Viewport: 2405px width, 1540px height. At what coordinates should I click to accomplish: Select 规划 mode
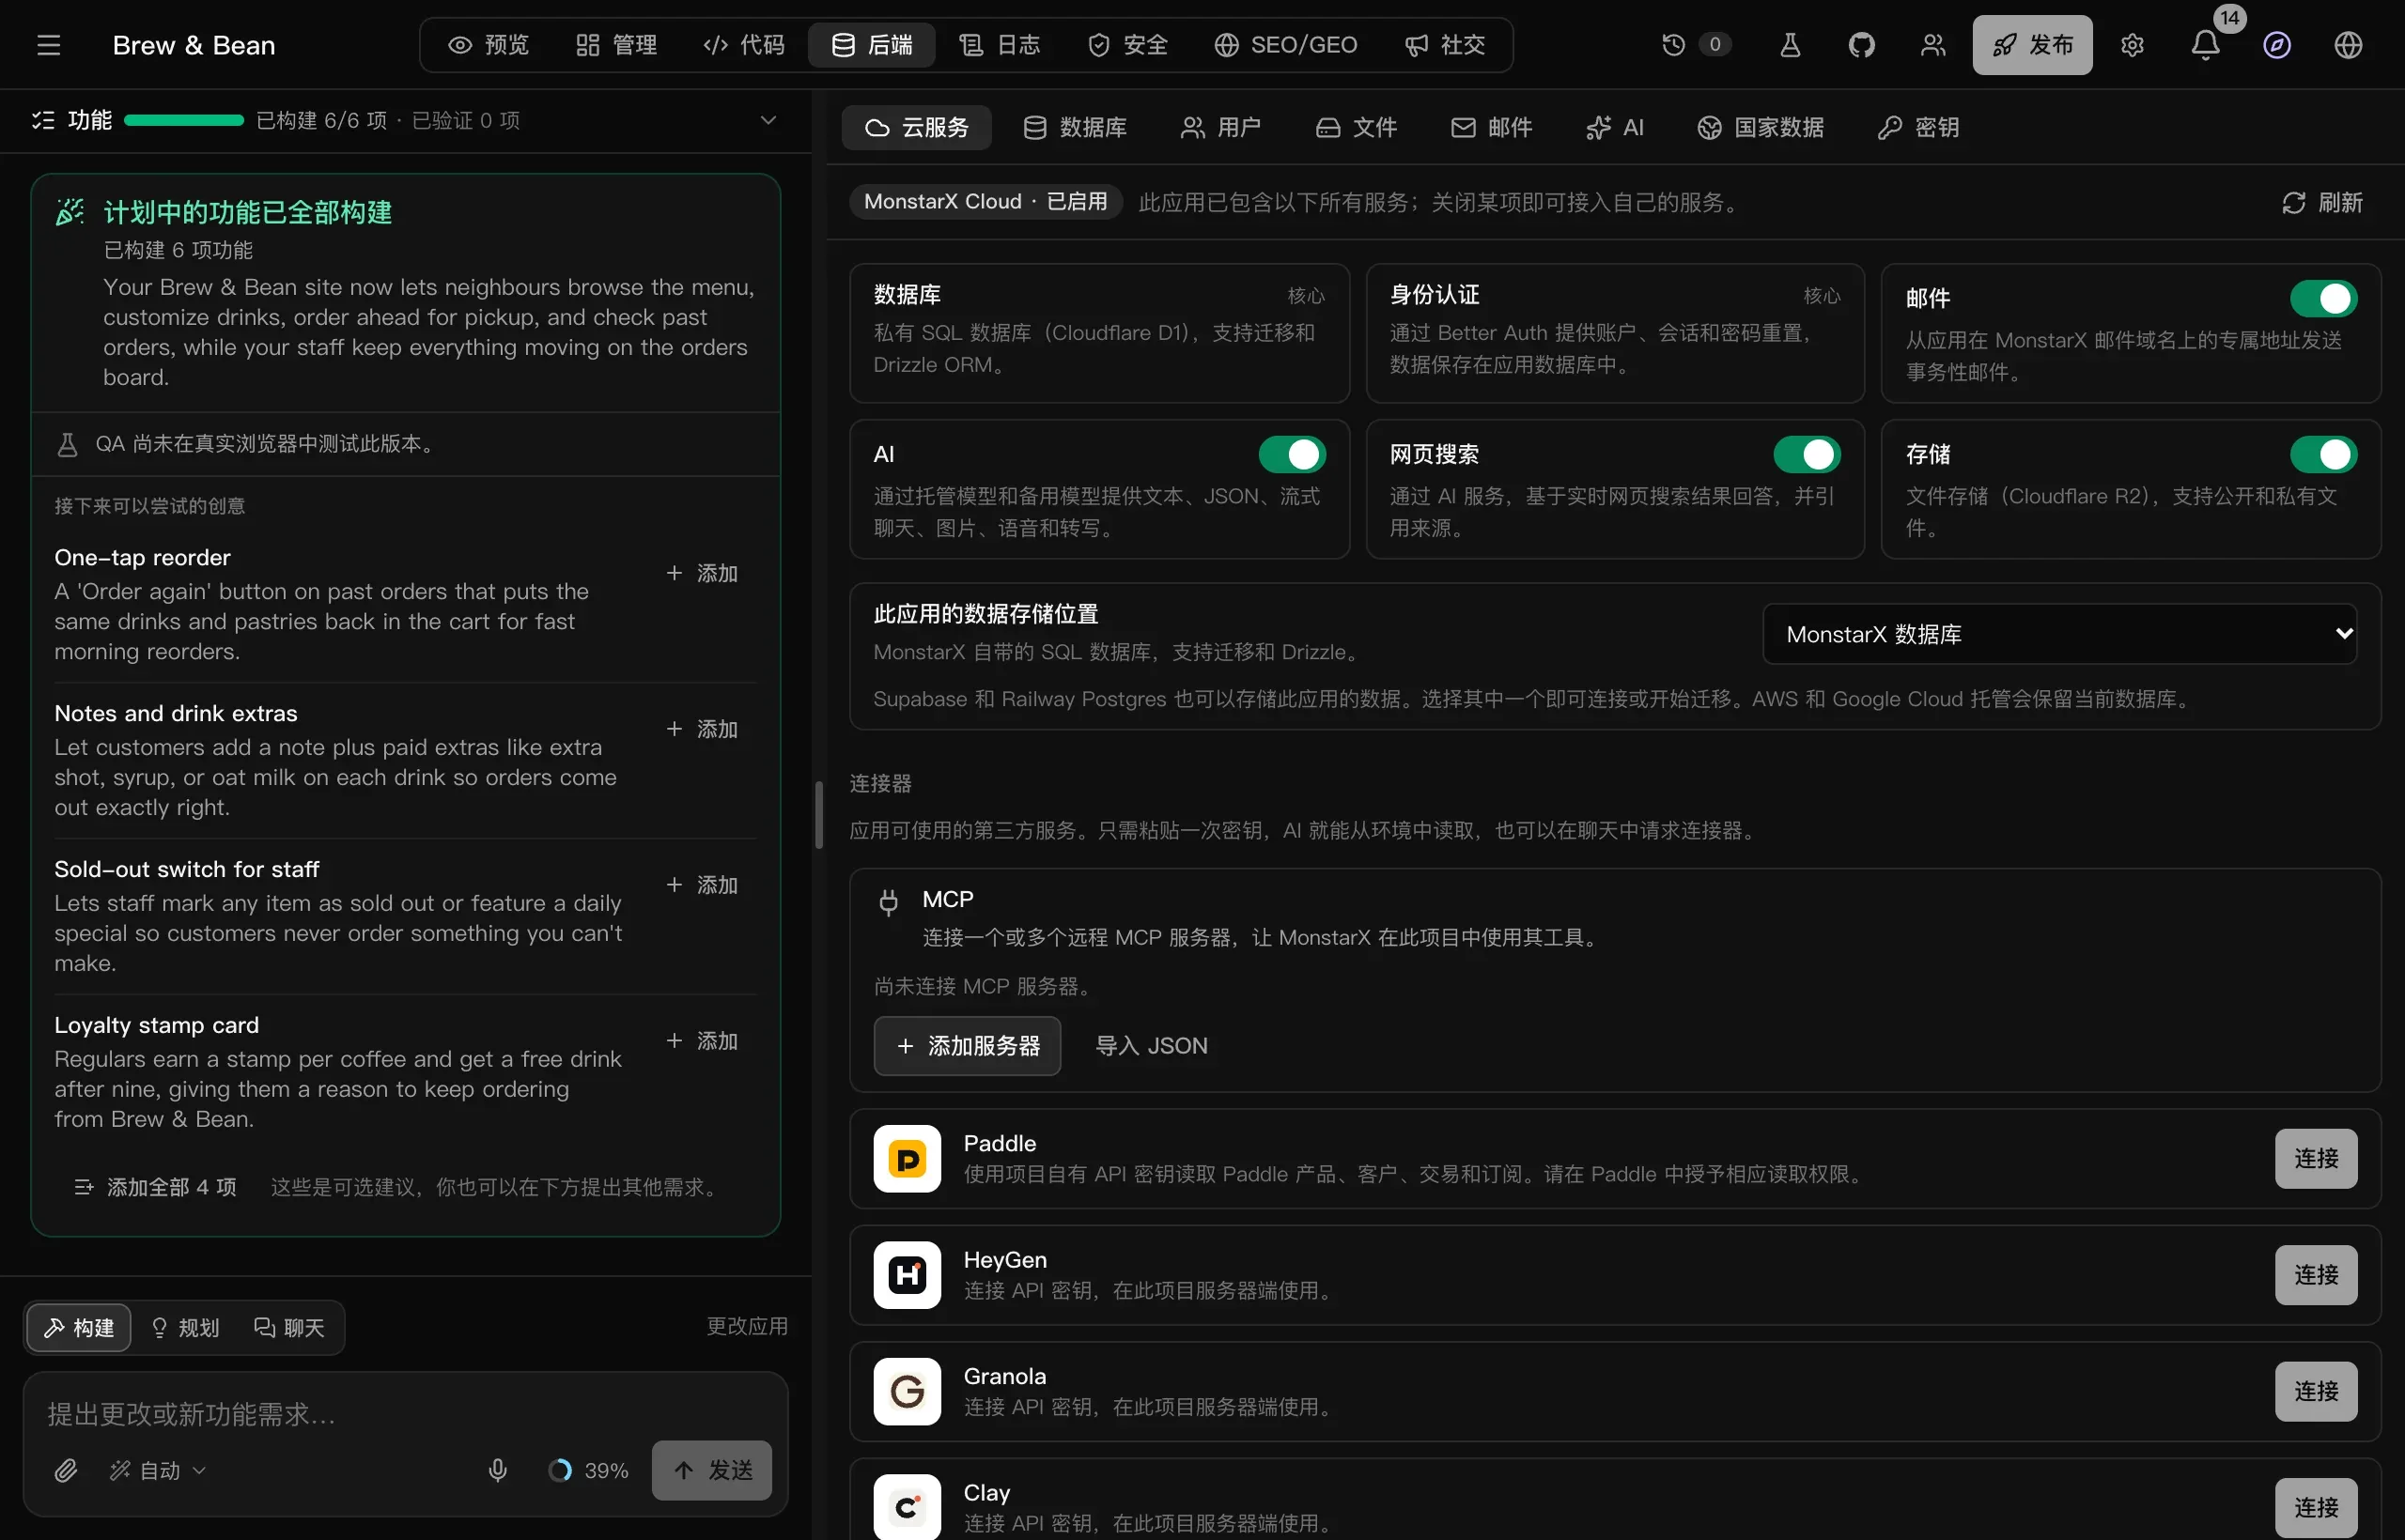[184, 1328]
